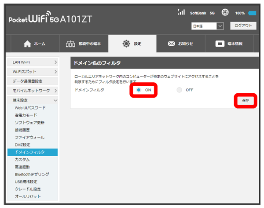This screenshot has width=264, height=208.
Task: Click the battery status icon
Action: [252, 13]
